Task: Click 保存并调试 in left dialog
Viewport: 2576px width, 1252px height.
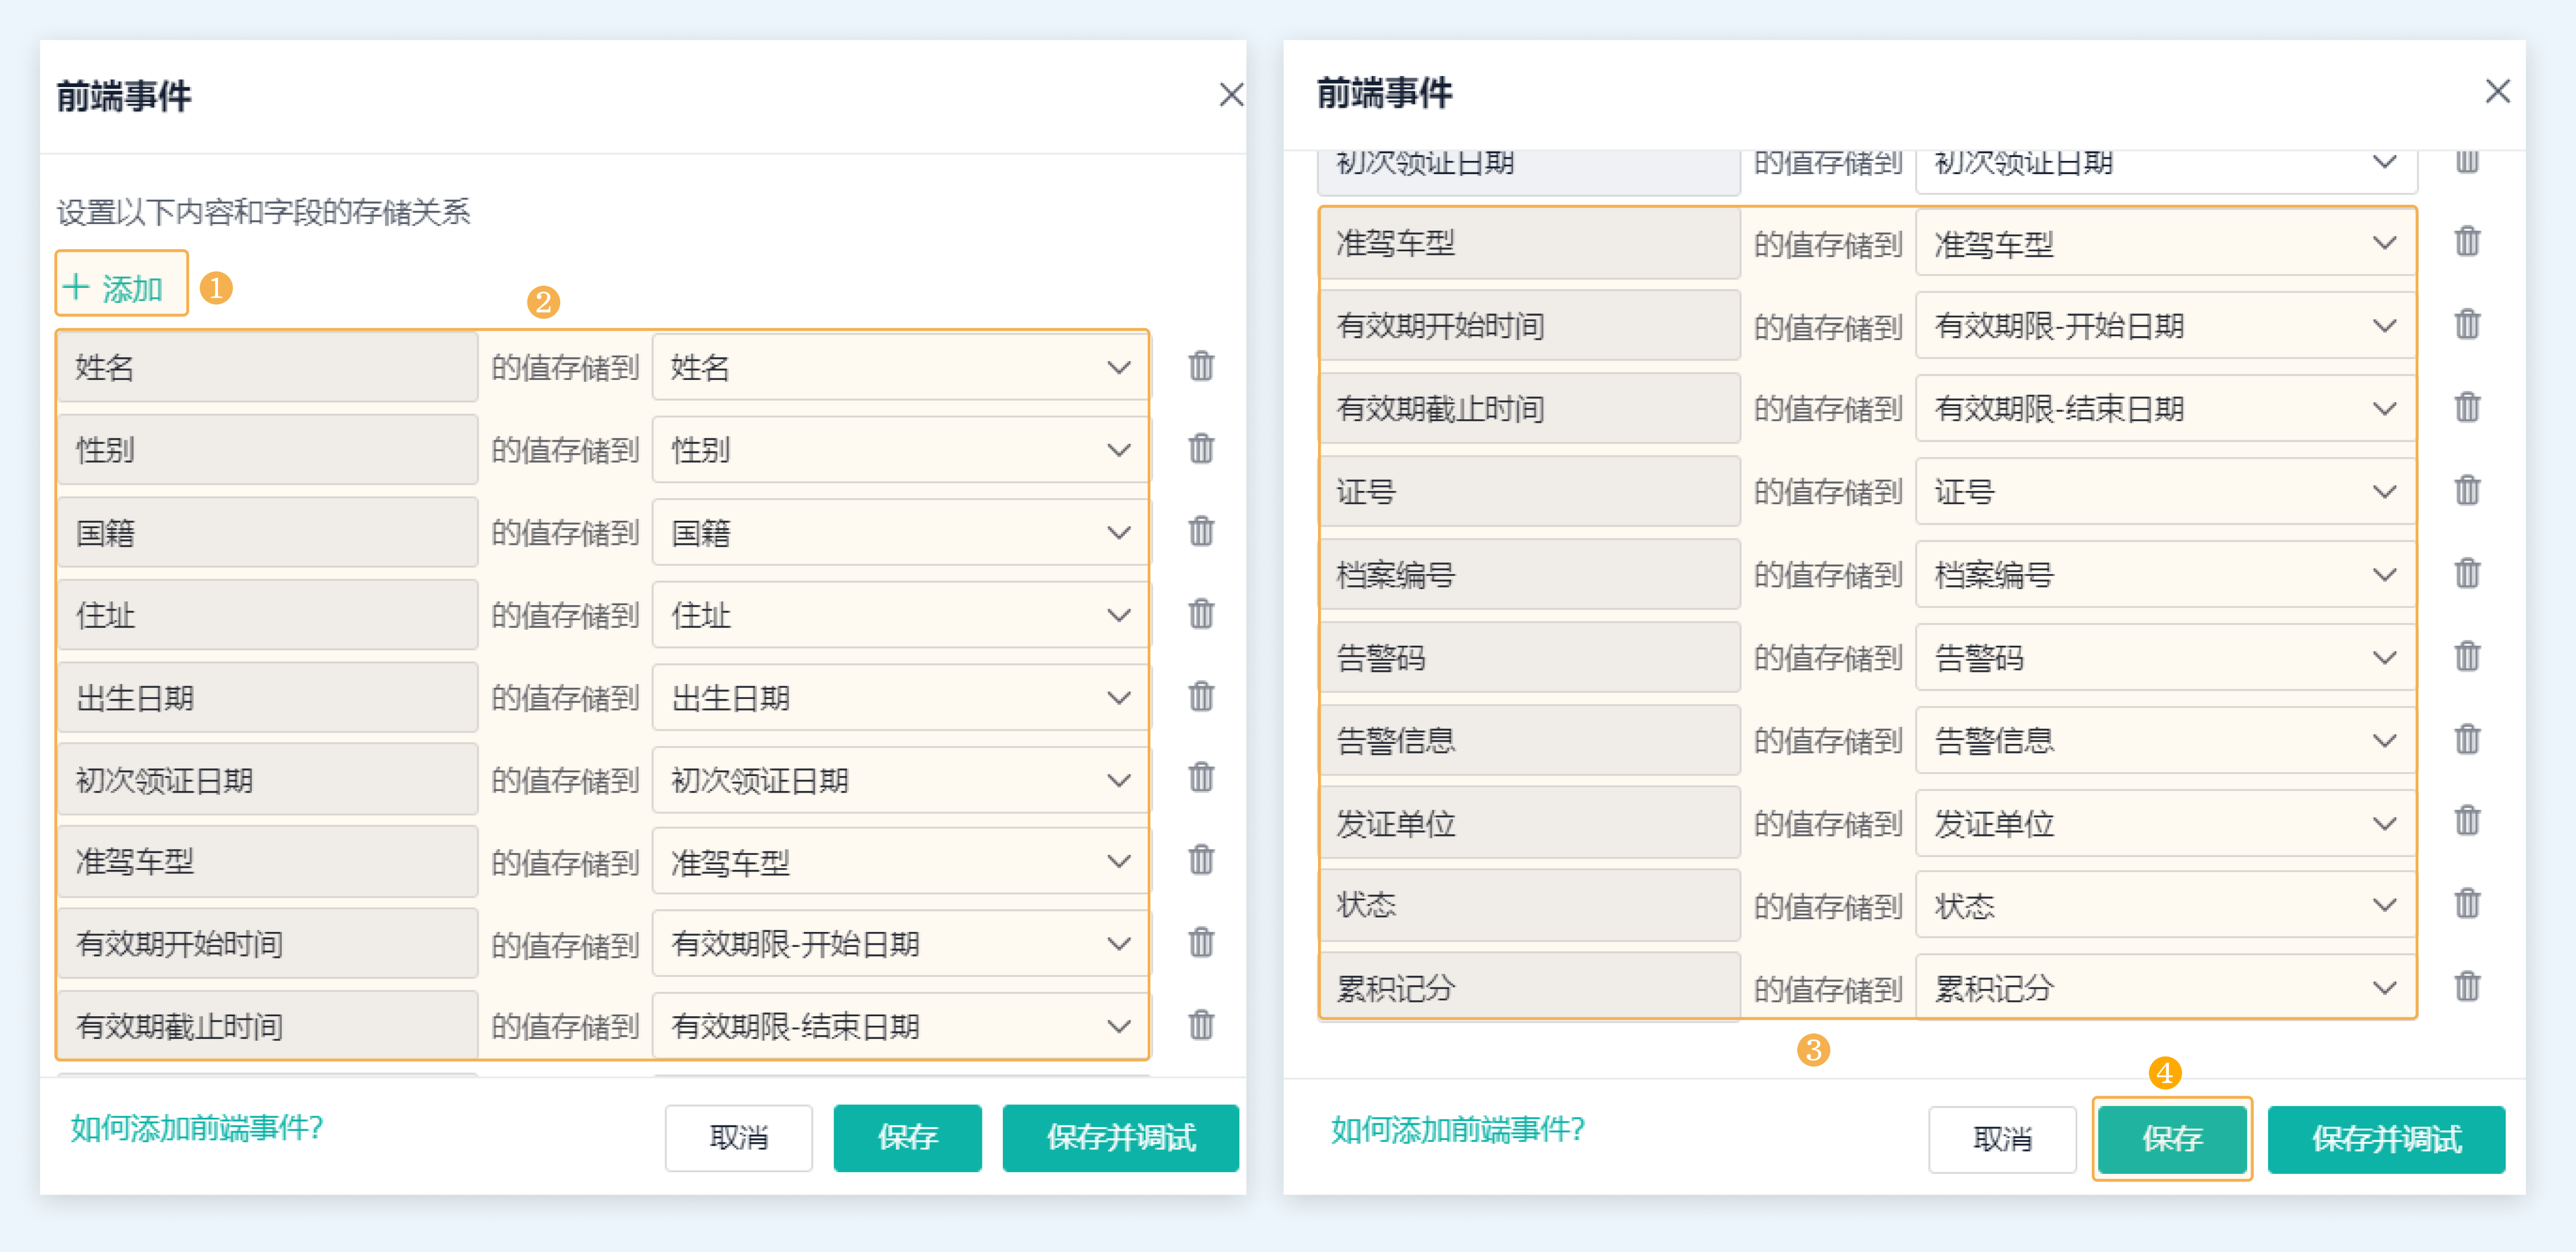Action: pyautogui.click(x=1120, y=1137)
